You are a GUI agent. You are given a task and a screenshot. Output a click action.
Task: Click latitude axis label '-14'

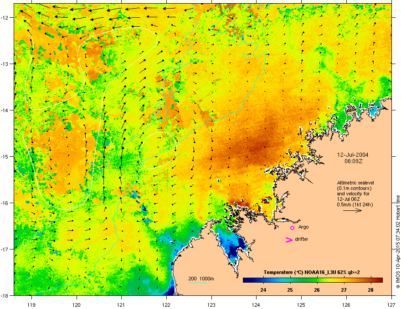[5, 110]
